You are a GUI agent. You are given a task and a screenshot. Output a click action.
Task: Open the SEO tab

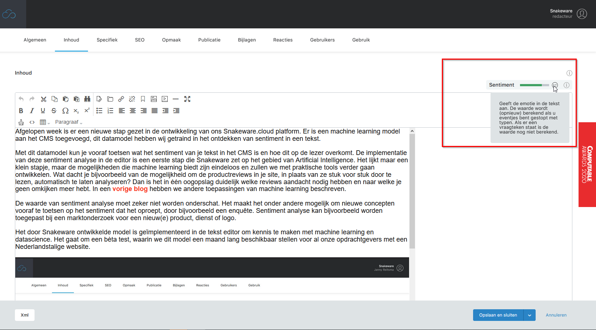pos(140,40)
